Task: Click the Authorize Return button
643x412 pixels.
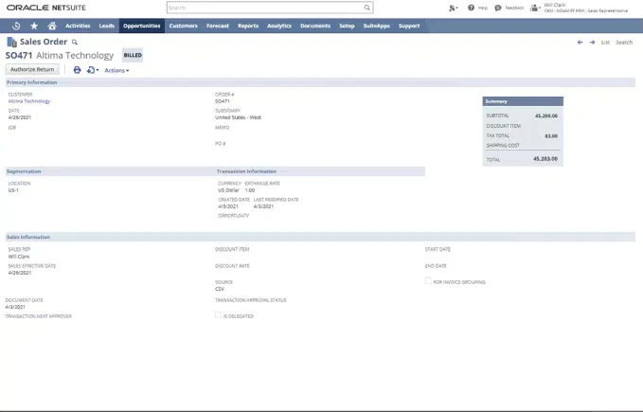Action: [x=32, y=69]
